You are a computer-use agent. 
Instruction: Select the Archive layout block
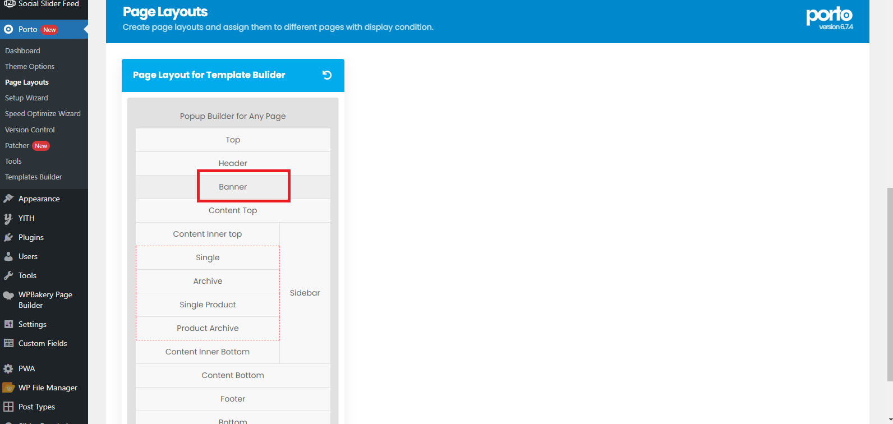208,281
